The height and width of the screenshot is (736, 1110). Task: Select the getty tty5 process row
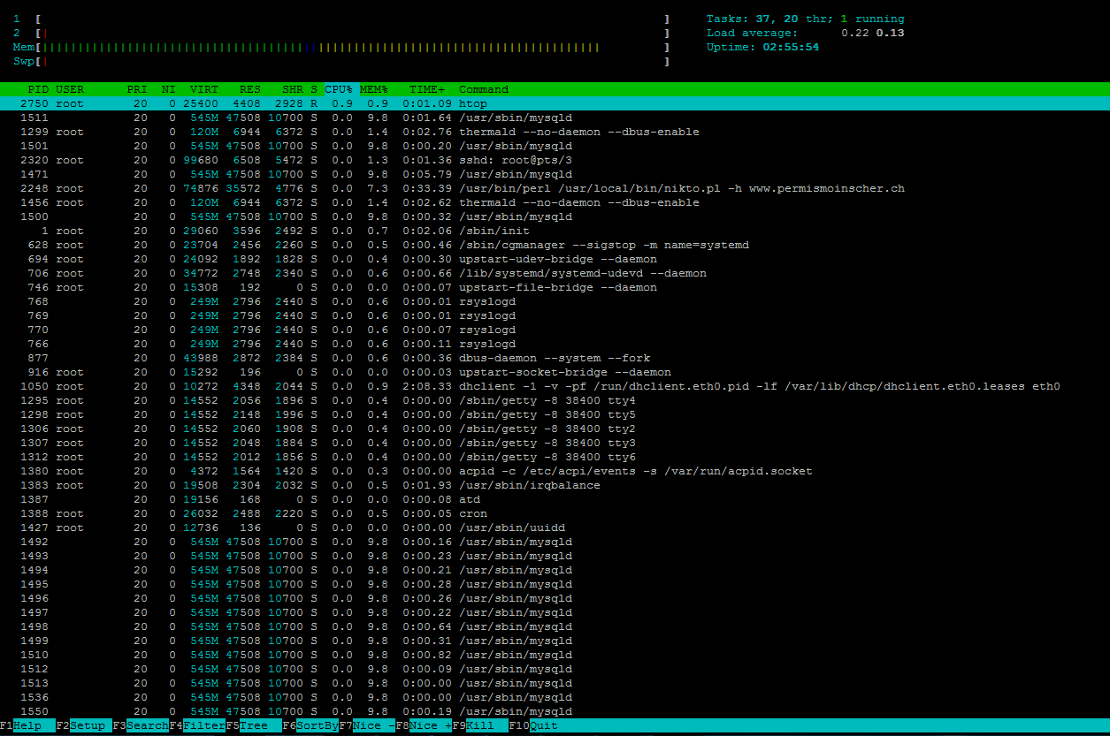555,414
